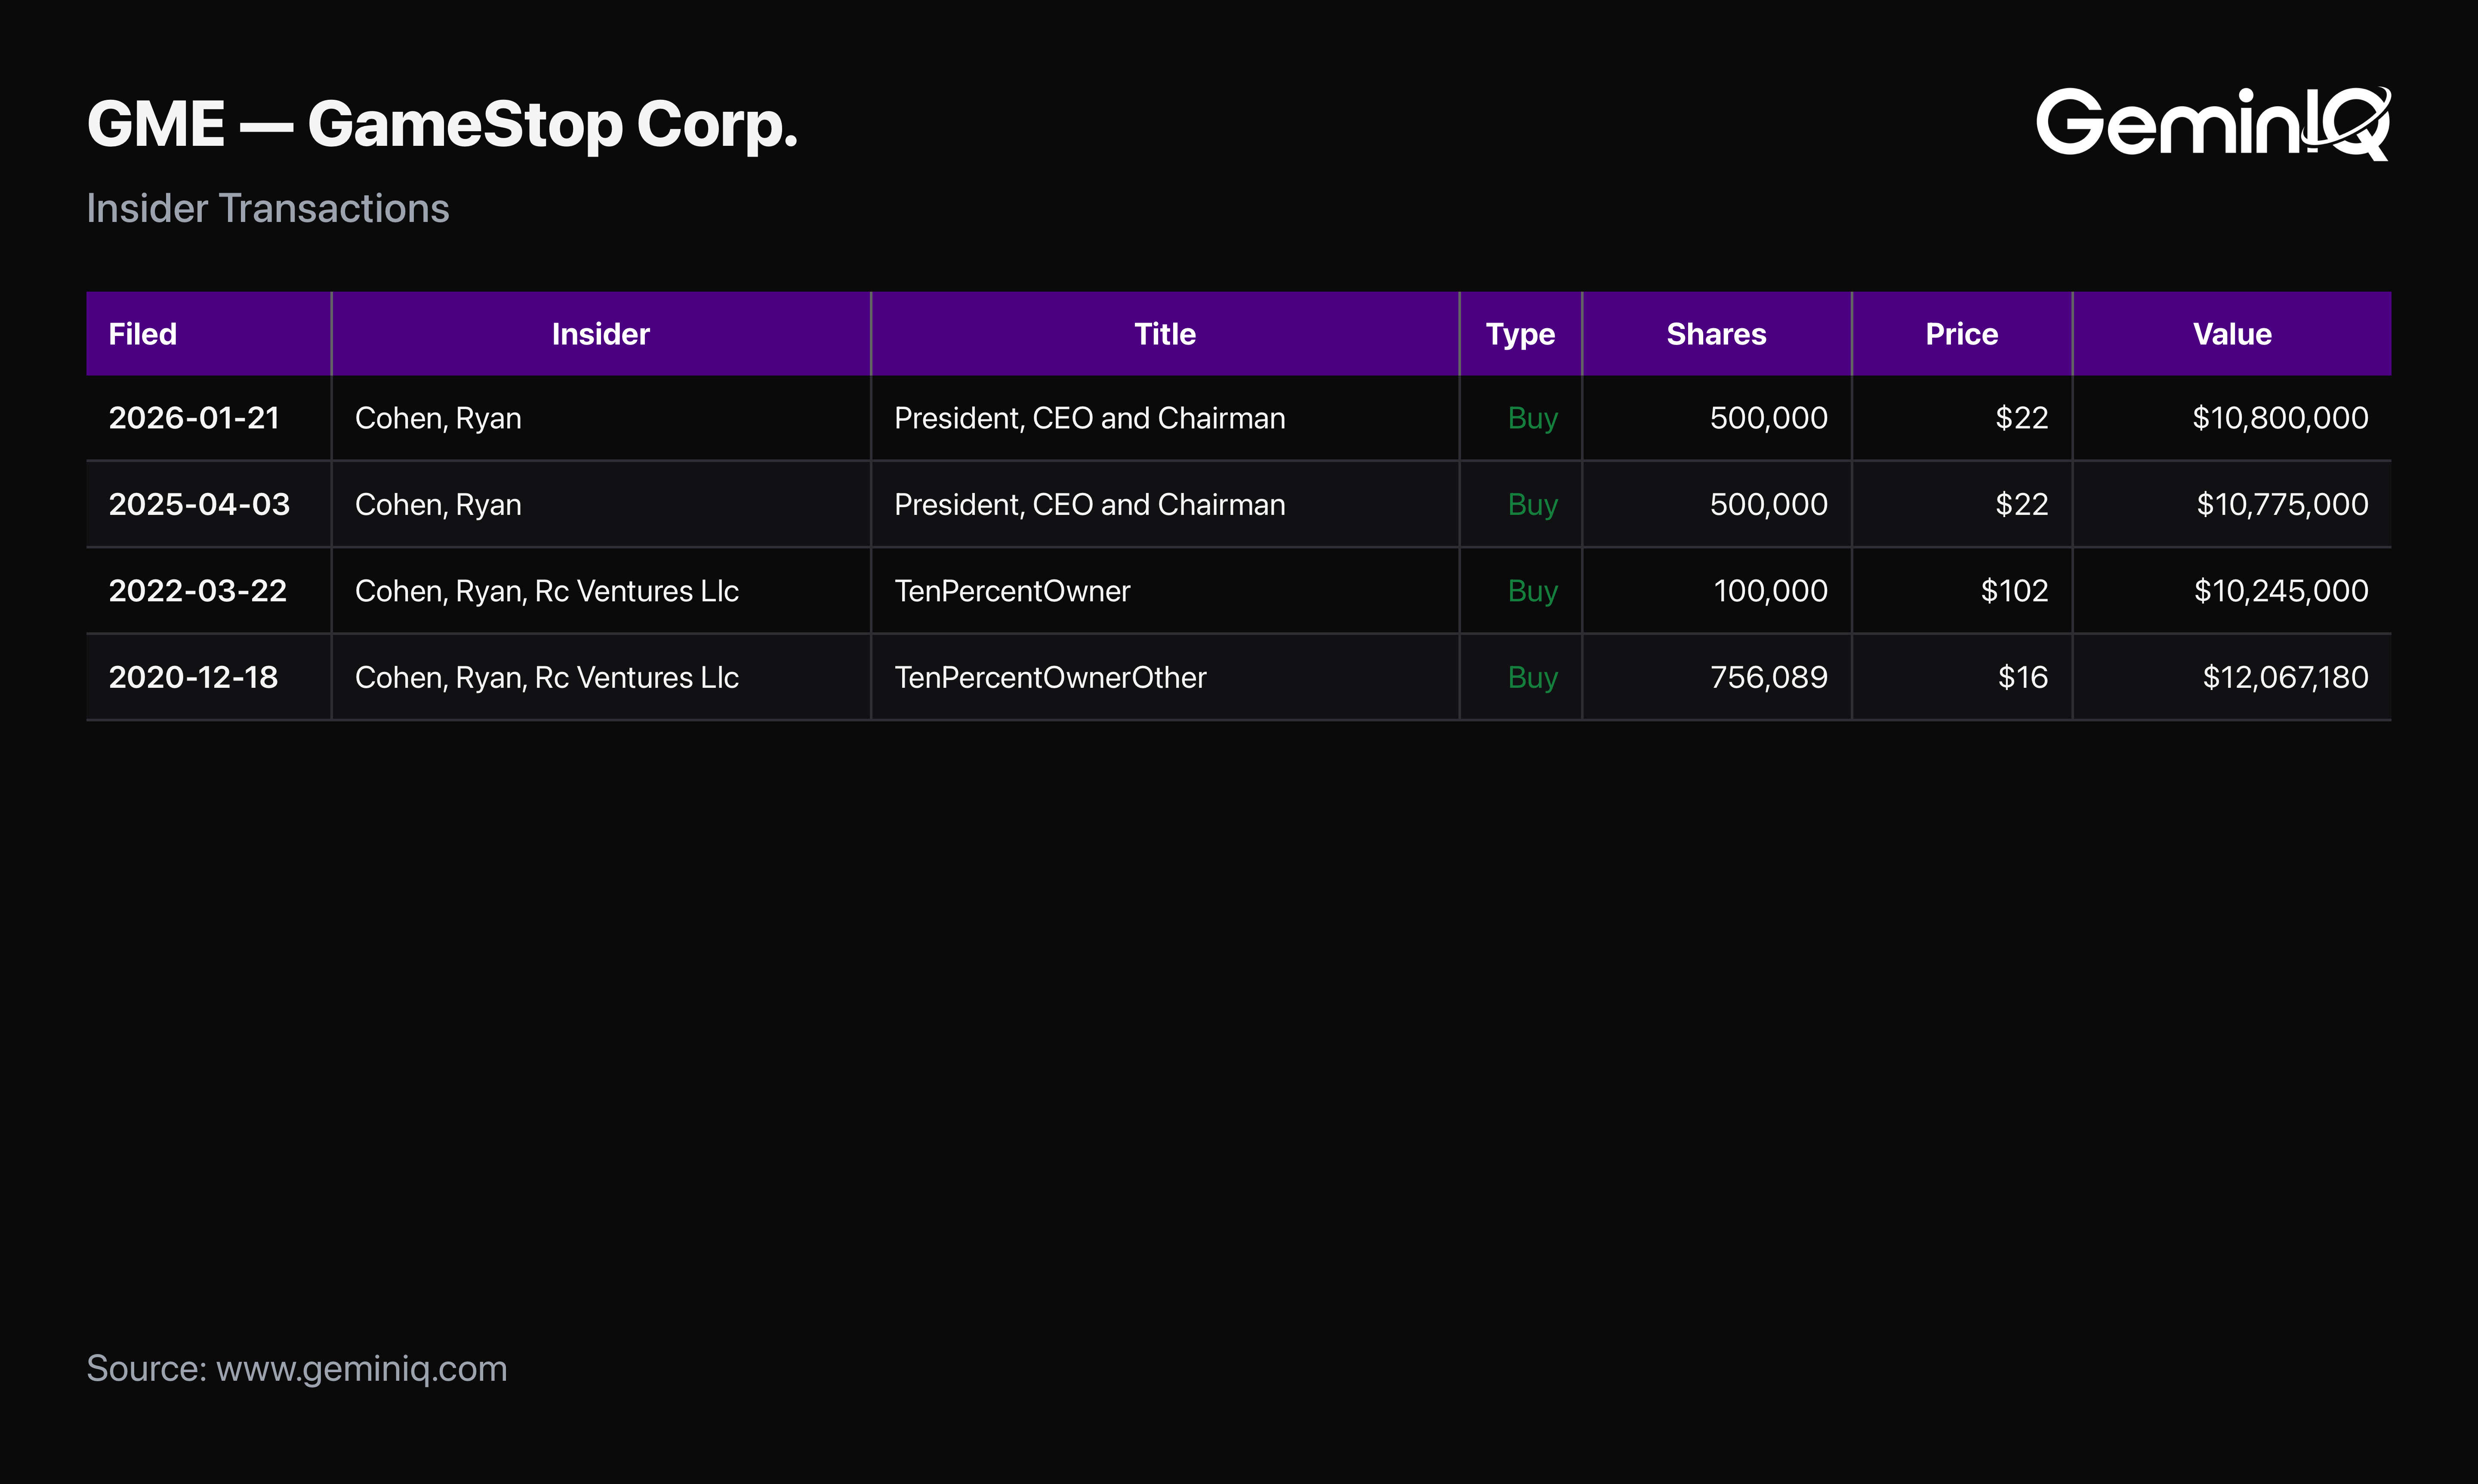2478x1484 pixels.
Task: Click the GeminiQ logo
Action: (2213, 123)
